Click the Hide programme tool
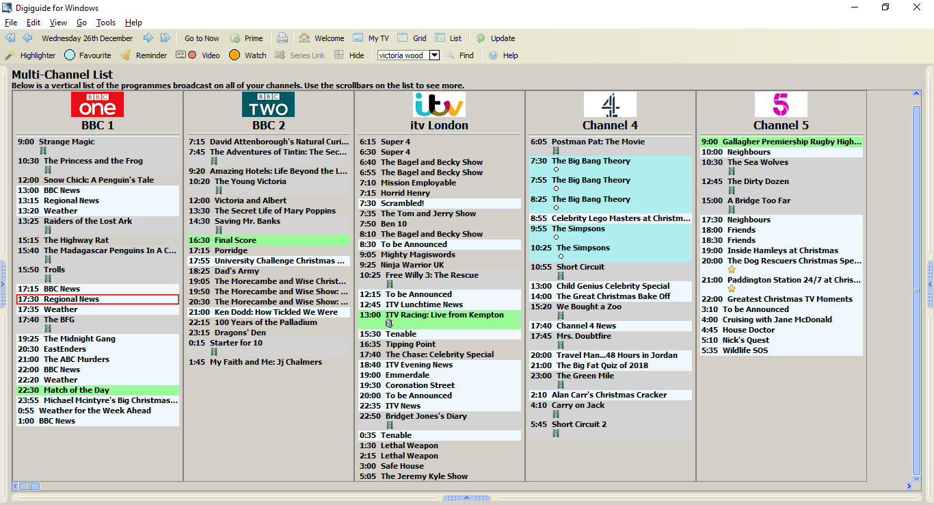The image size is (934, 505). tap(349, 55)
